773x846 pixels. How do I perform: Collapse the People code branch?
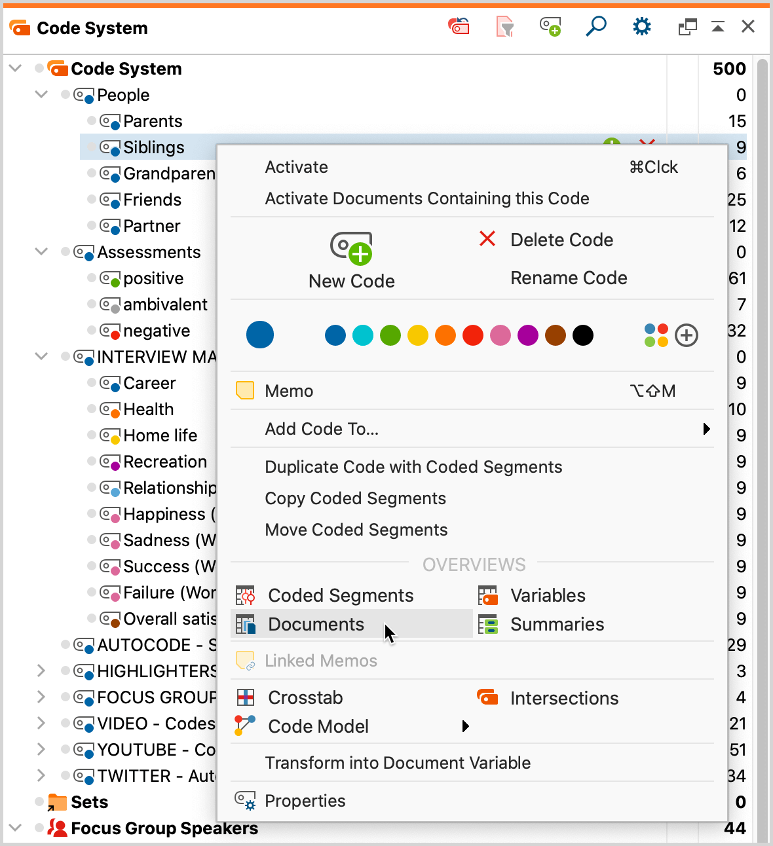(x=41, y=94)
